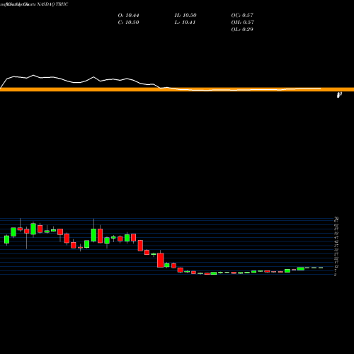The width and height of the screenshot is (354, 354).
Task: Select the close value 'C: 10.50'
Action: (128, 23)
